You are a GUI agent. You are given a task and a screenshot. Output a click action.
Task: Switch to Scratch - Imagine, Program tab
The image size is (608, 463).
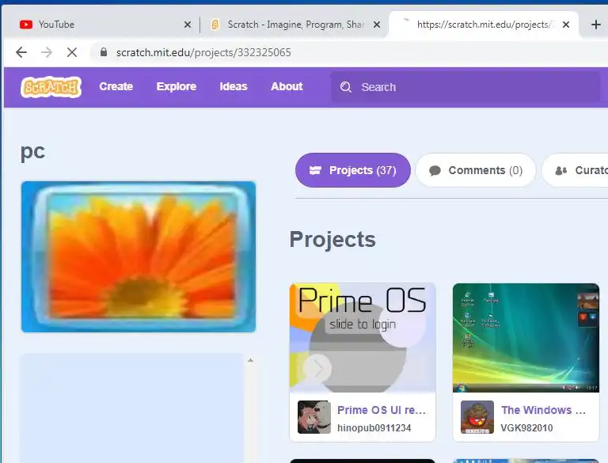[x=293, y=25]
